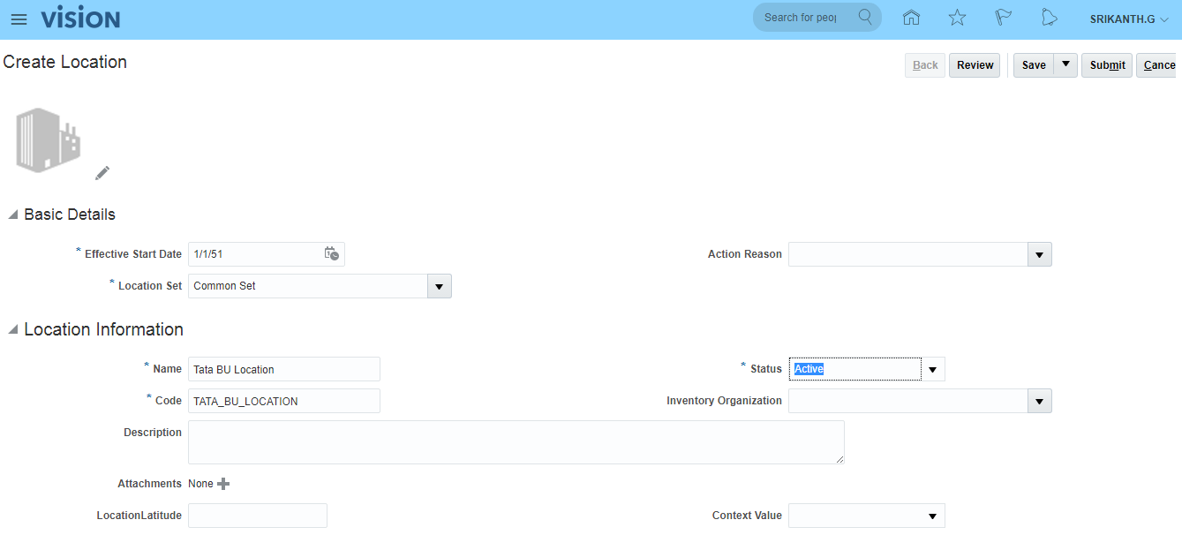Open the Action Reason dropdown
1182x535 pixels.
pos(1039,255)
